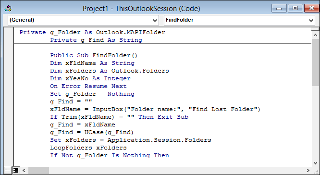Image resolution: width=320 pixels, height=175 pixels.
Task: Minimize the code window
Action: 279,9
